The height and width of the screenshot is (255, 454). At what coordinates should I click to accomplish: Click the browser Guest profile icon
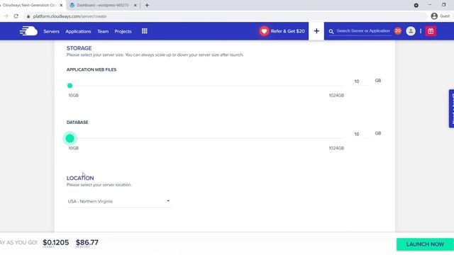[x=434, y=16]
